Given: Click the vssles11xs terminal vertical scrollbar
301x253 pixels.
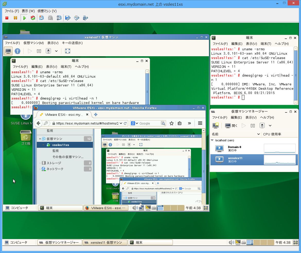Looking at the screenshot, I should (296, 75).
